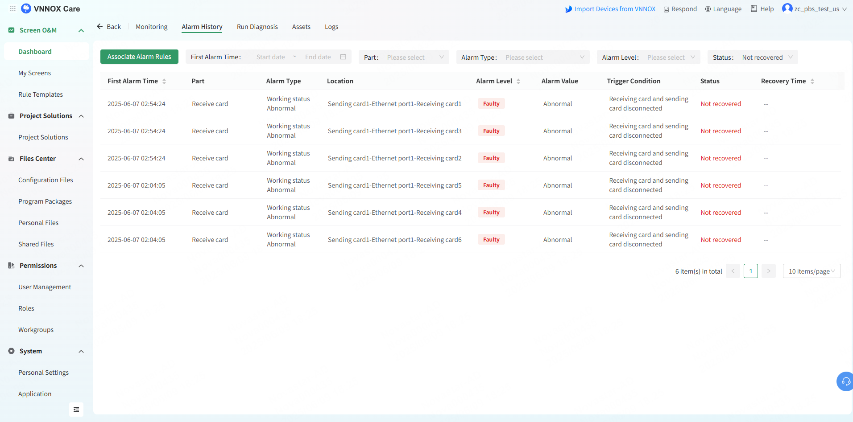The height and width of the screenshot is (422, 853).
Task: Click the Permissions section icon
Action: 11,266
